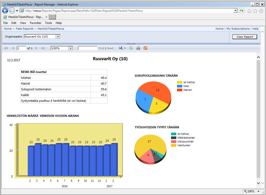This screenshot has height=195, width=266.
Task: Click the dark Määräaikainen legend swatch
Action: [x=173, y=138]
